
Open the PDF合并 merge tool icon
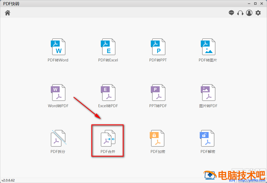(x=108, y=138)
